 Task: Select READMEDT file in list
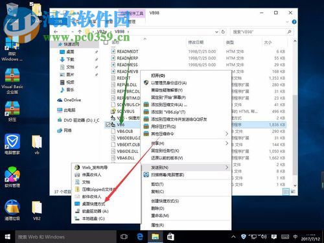coord(128,51)
